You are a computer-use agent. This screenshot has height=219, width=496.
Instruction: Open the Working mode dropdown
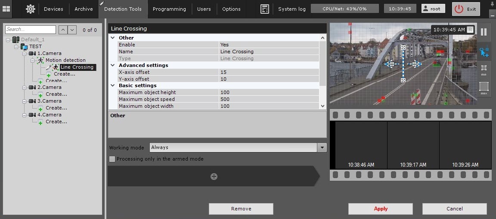322,147
